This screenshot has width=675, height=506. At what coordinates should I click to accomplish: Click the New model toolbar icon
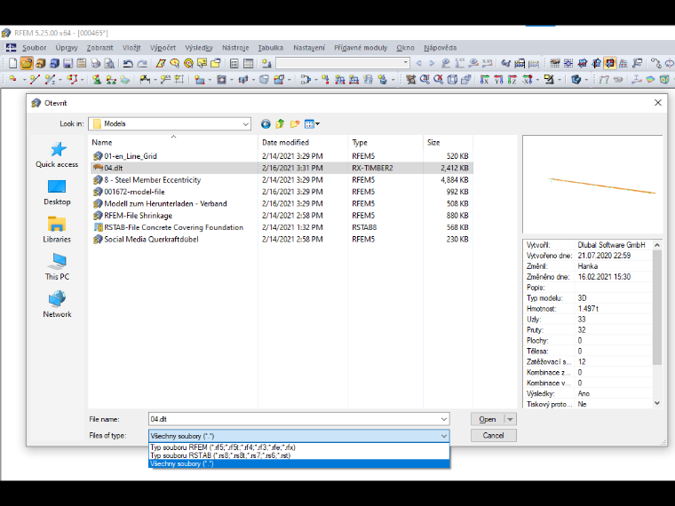click(x=13, y=63)
